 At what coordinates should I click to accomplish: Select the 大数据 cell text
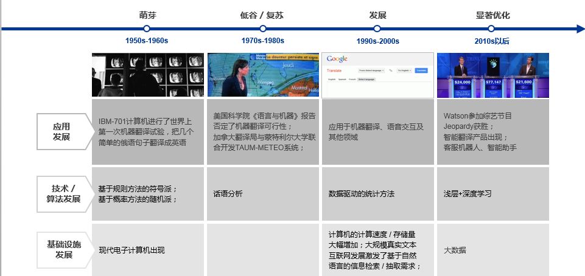[455, 250]
